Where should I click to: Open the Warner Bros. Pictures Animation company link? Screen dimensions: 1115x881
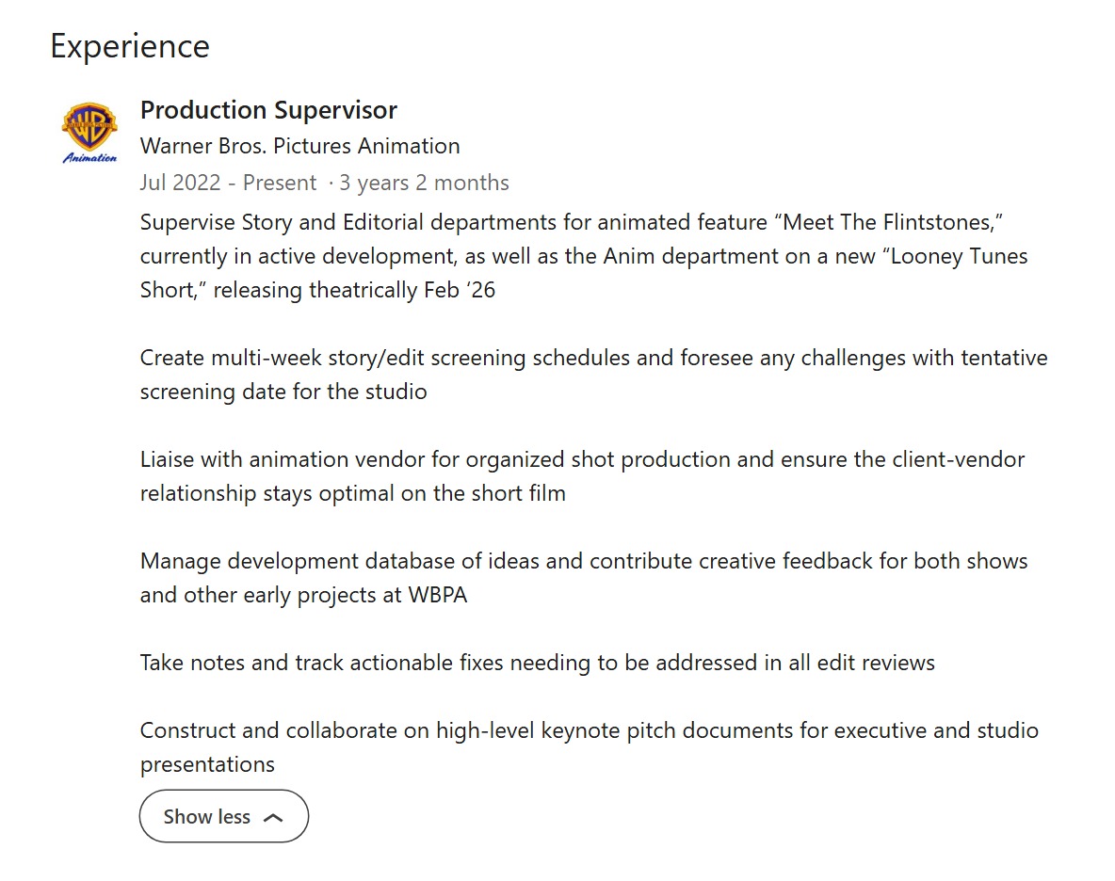tap(299, 146)
